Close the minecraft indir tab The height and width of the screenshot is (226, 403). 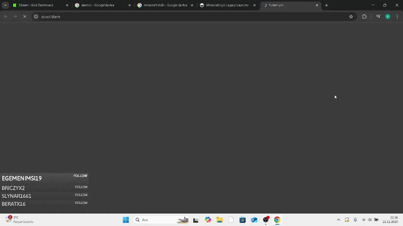pyautogui.click(x=192, y=5)
